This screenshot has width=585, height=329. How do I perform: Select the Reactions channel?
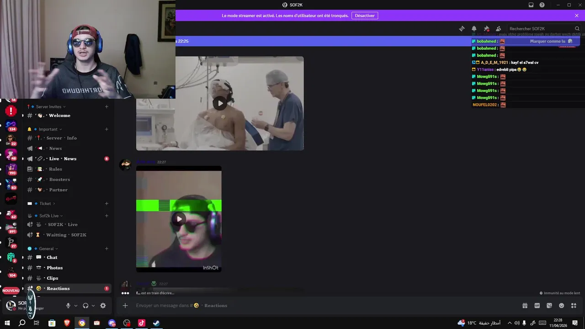[68, 288]
